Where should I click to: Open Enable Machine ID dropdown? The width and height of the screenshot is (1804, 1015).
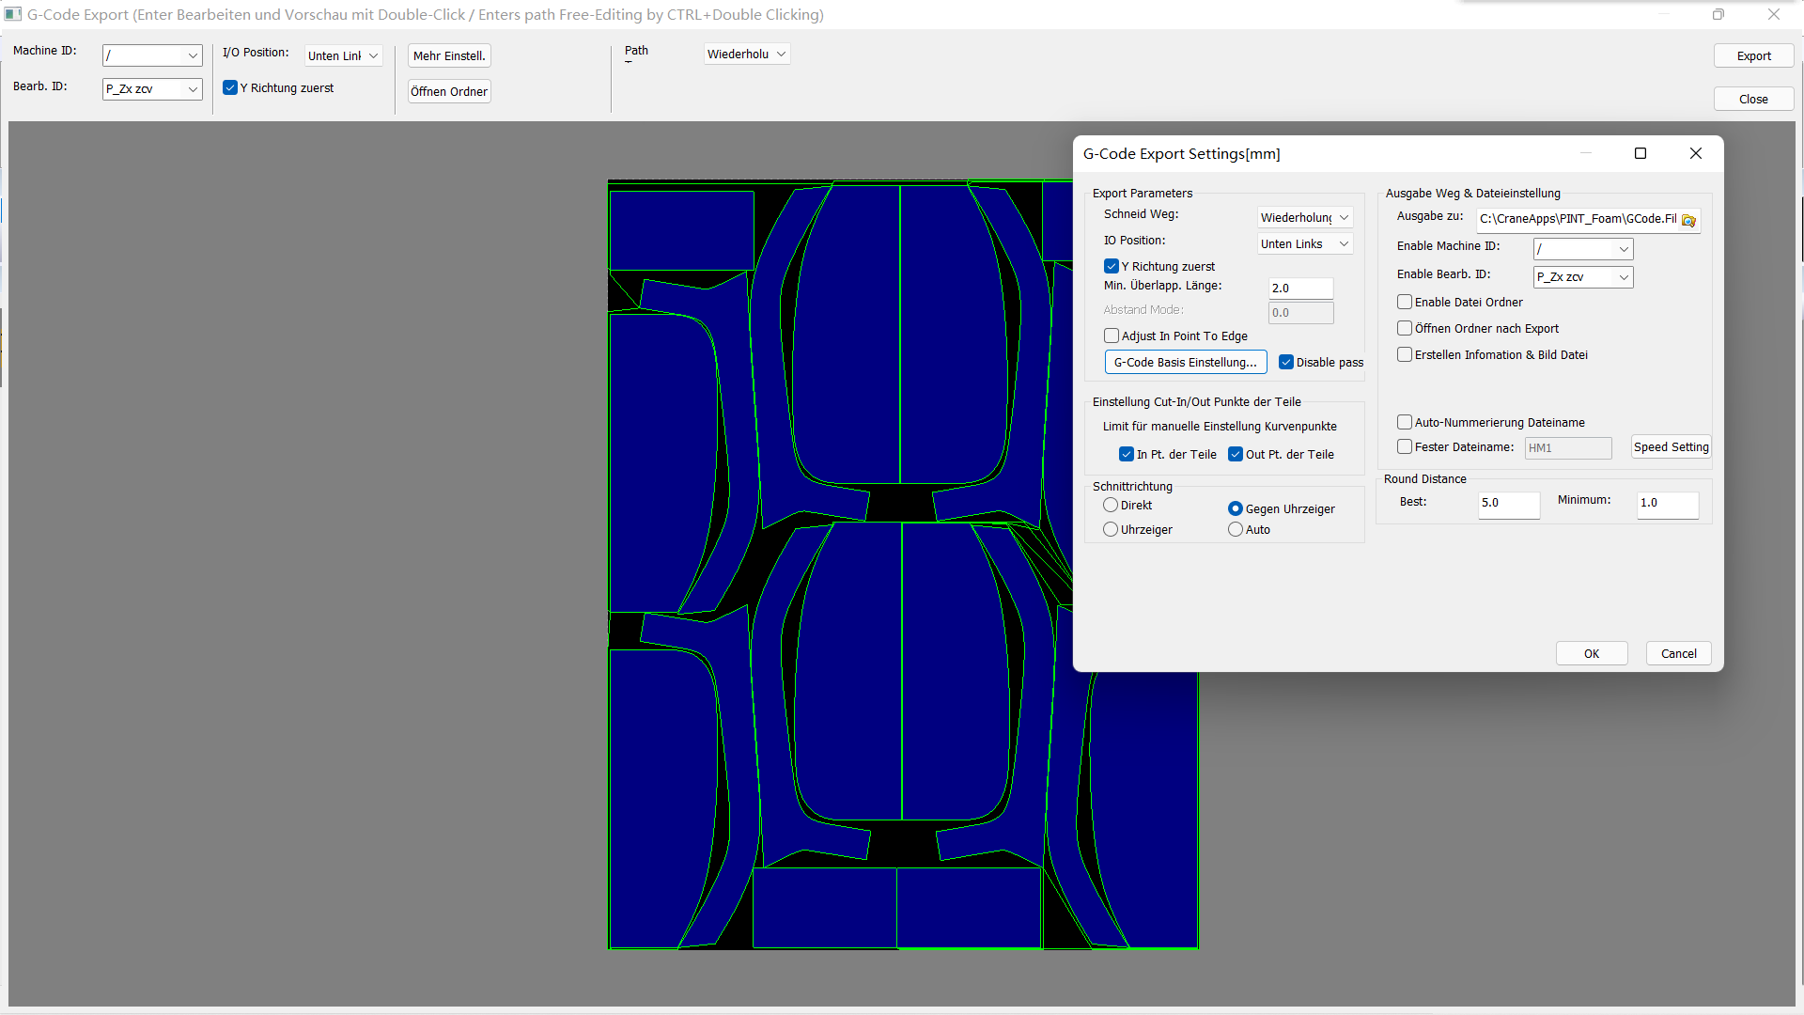[1583, 248]
